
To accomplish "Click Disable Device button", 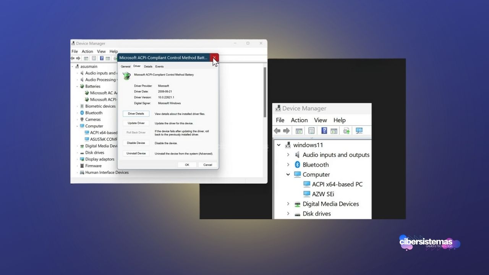I will point(136,143).
